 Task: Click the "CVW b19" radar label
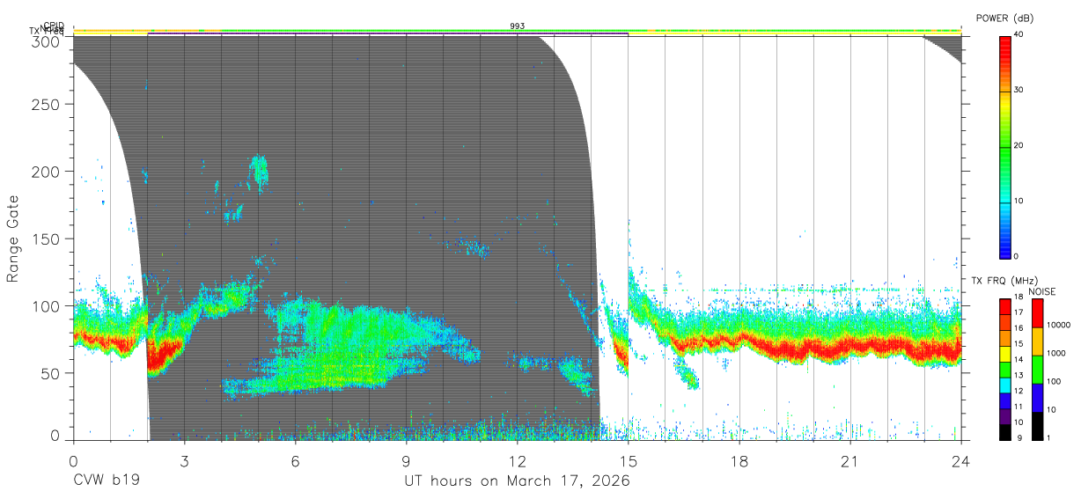(106, 481)
